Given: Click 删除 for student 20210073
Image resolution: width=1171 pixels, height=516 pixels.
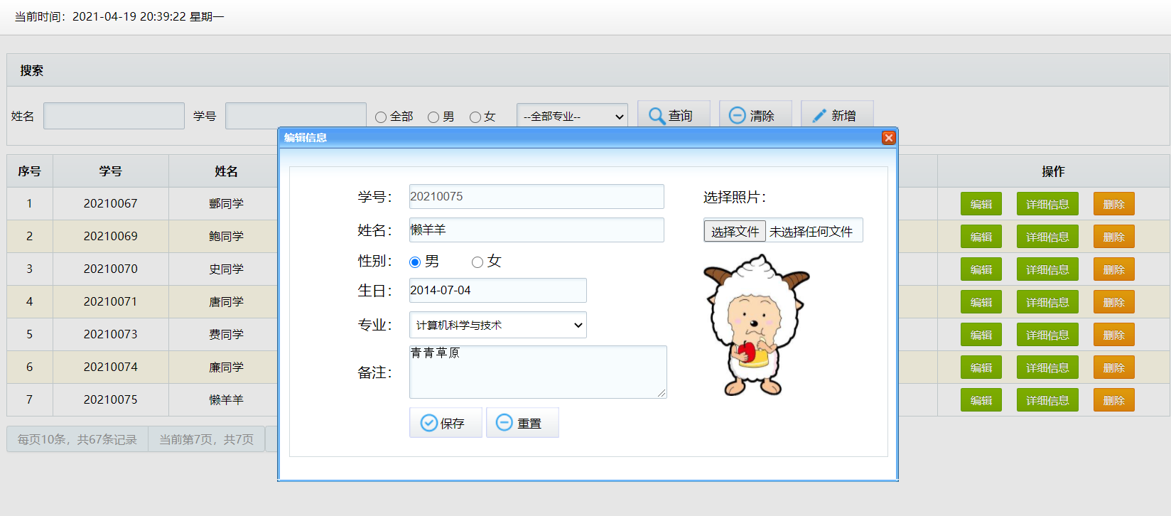Looking at the screenshot, I should tap(1114, 335).
